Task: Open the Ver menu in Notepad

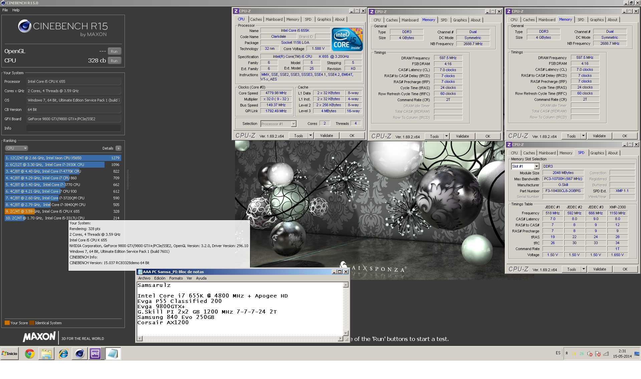Action: pyautogui.click(x=189, y=278)
